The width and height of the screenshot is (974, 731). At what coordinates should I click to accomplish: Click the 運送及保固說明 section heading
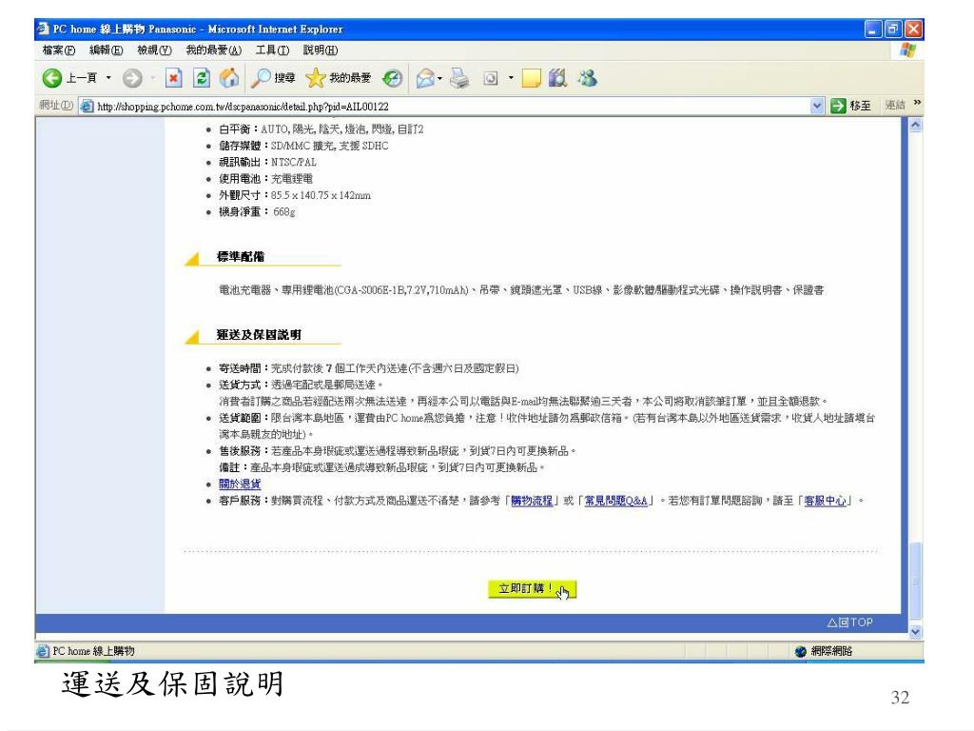pyautogui.click(x=259, y=334)
